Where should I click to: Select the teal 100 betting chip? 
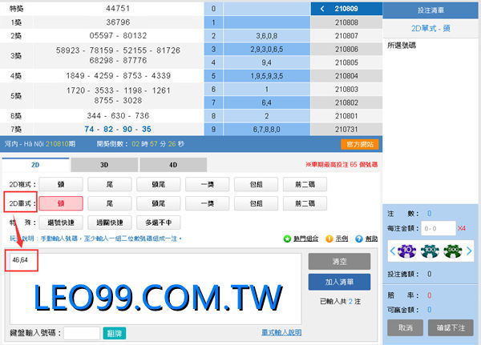[x=430, y=251]
